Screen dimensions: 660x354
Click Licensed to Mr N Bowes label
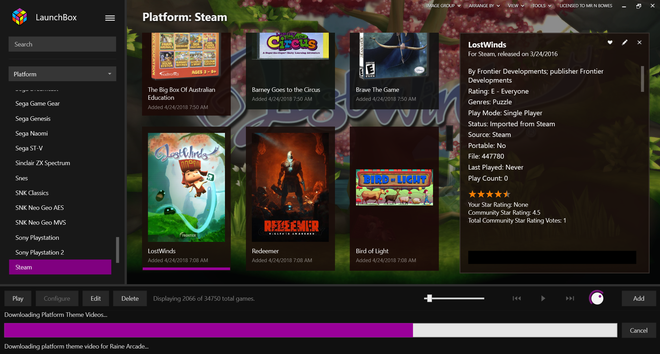(586, 6)
